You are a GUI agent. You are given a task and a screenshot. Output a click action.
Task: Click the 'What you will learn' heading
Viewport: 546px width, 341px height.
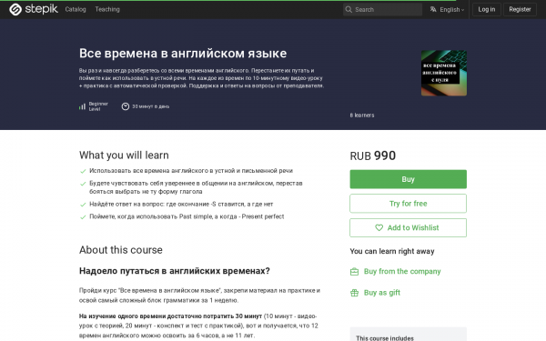pyautogui.click(x=124, y=155)
